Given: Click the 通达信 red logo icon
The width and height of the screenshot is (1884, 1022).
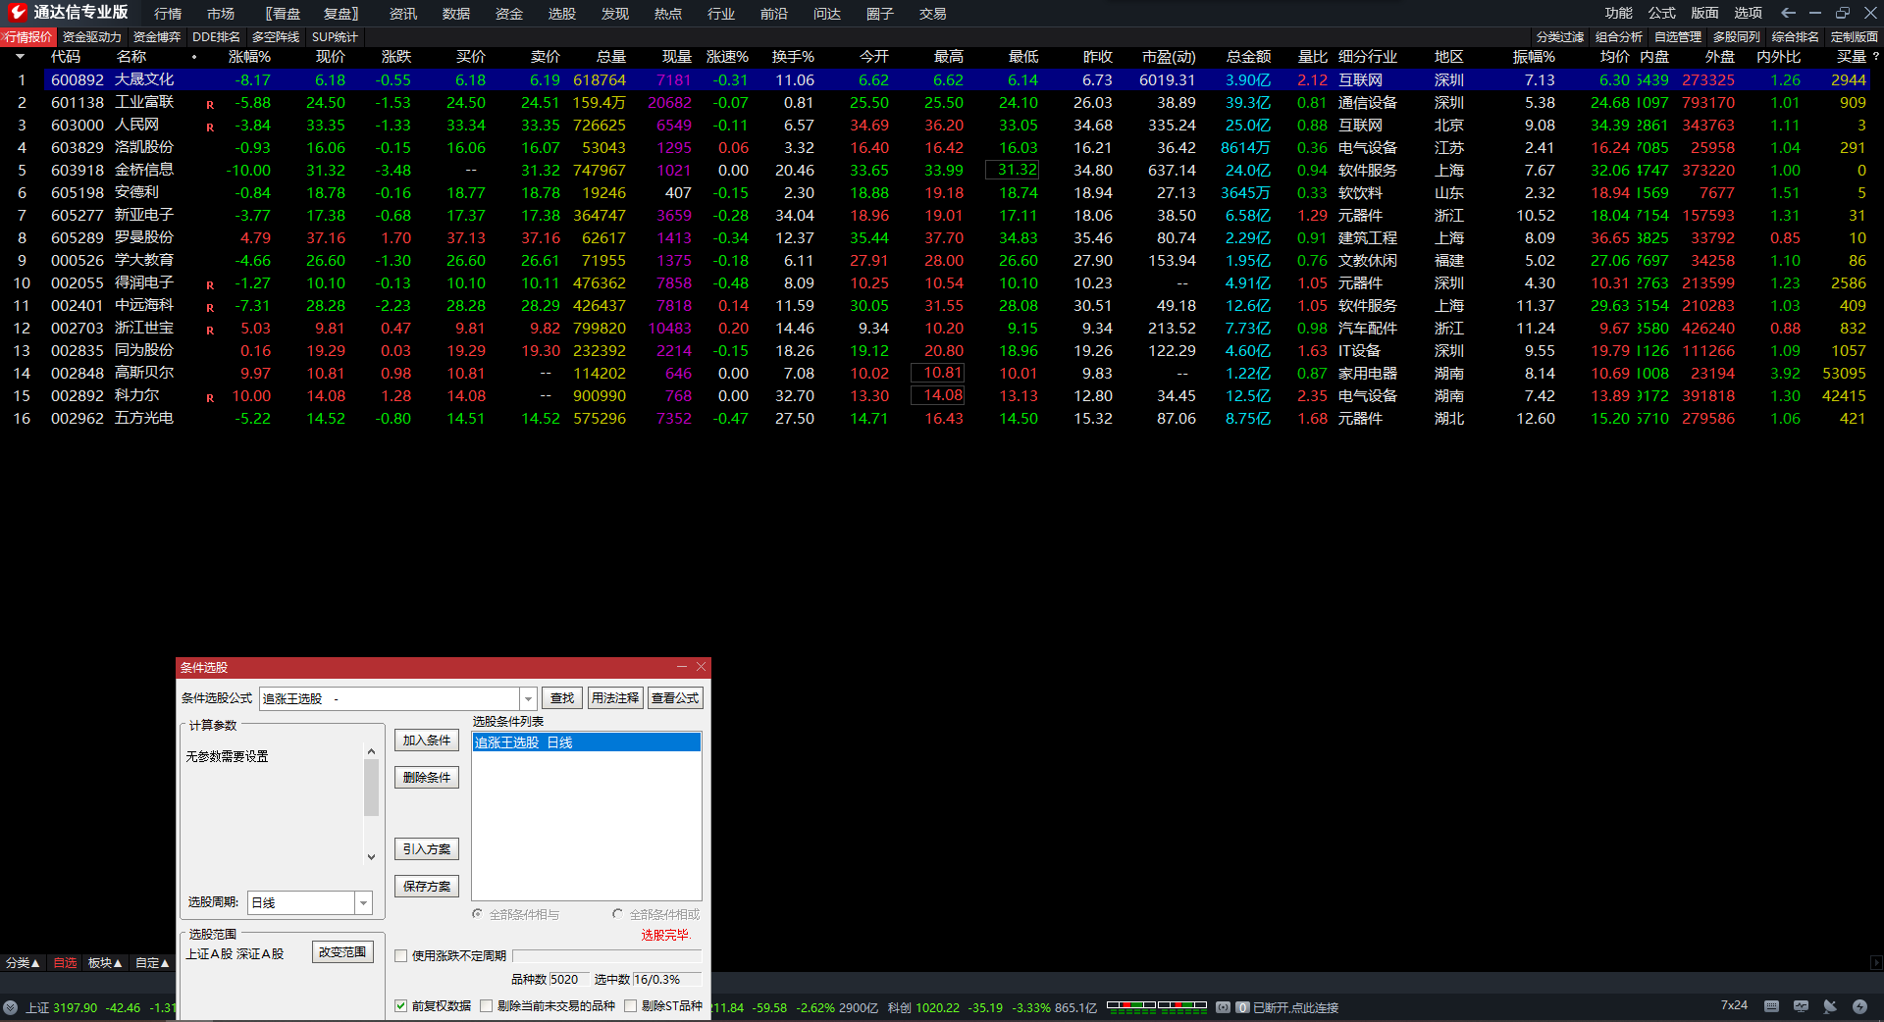Looking at the screenshot, I should click(17, 13).
